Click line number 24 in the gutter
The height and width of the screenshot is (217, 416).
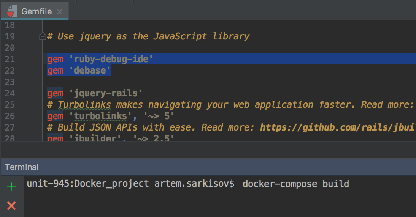coord(10,93)
